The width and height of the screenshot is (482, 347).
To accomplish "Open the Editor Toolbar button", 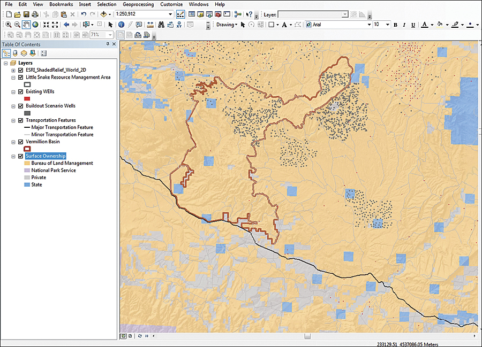I will coord(180,14).
